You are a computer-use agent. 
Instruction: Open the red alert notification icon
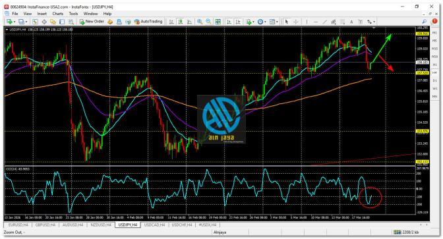click(x=434, y=22)
